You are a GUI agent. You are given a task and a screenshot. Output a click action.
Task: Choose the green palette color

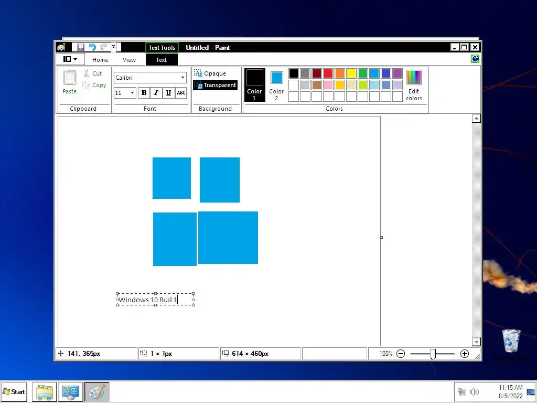[x=363, y=73]
